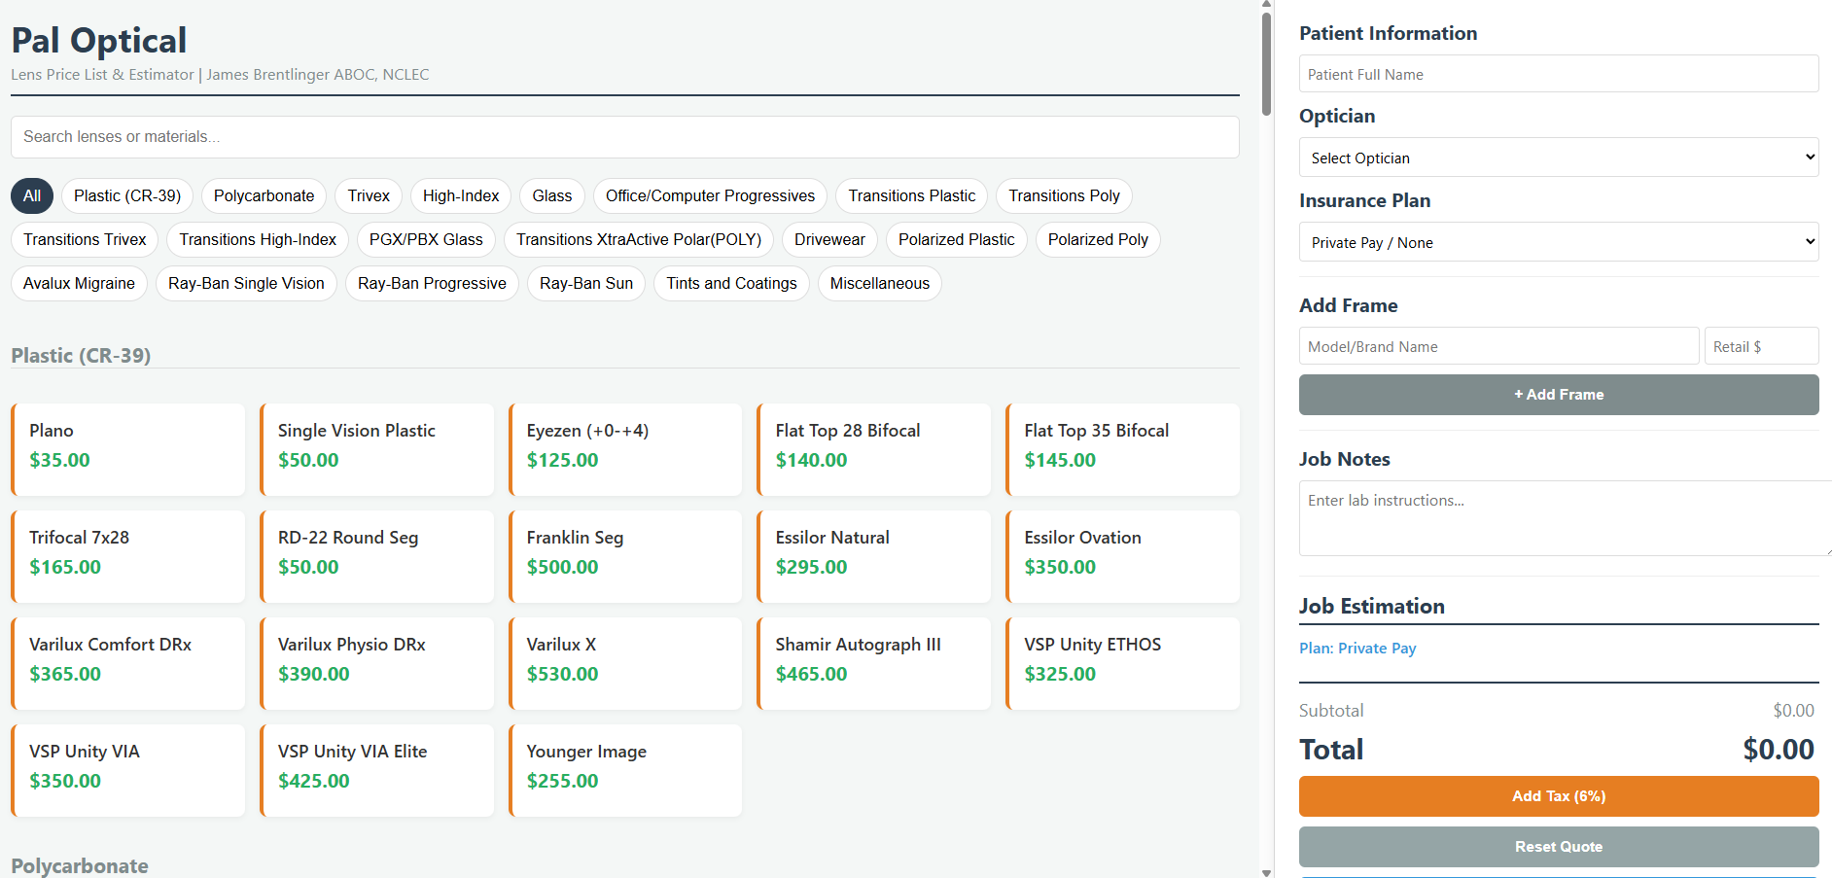
Task: Click the search lenses input box
Action: 624,136
